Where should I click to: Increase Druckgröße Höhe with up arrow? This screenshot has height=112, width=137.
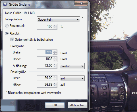point(55,83)
